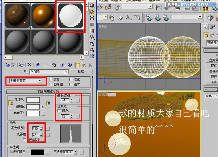This screenshot has height=157, width=218.
Task: Collapse the 半透明基本参数 rollout
Action: tap(48, 91)
